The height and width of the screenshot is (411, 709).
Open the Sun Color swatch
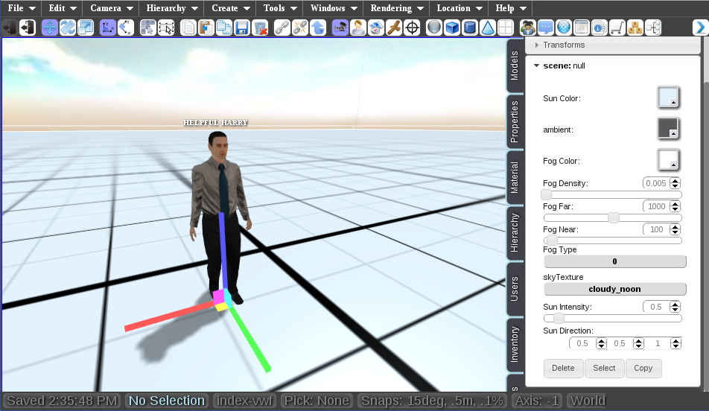668,98
